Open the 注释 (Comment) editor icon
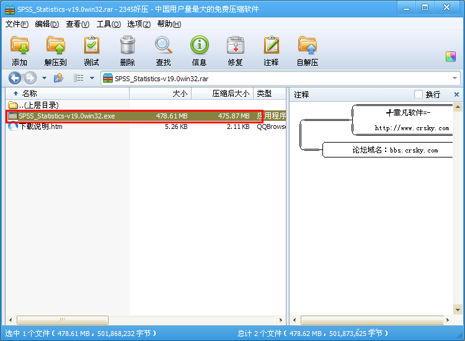This screenshot has height=341, width=465. click(x=272, y=45)
